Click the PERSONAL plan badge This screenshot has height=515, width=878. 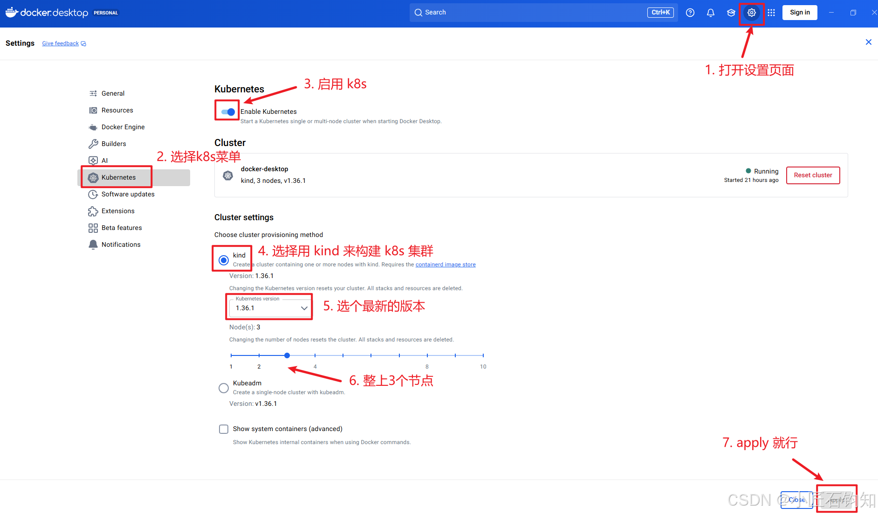pos(106,13)
